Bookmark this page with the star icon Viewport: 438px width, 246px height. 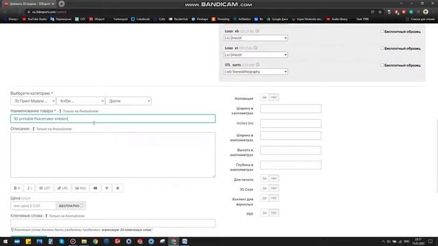pyautogui.click(x=380, y=12)
